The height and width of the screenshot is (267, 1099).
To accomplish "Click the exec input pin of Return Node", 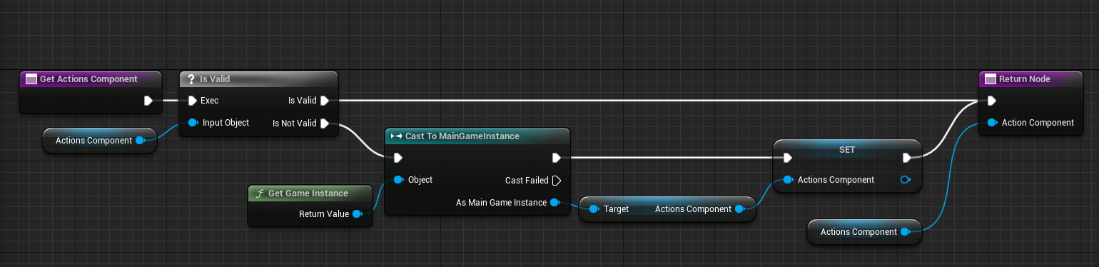I will [x=992, y=101].
